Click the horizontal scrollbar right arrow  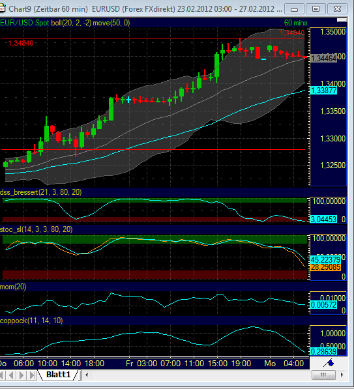click(x=342, y=375)
